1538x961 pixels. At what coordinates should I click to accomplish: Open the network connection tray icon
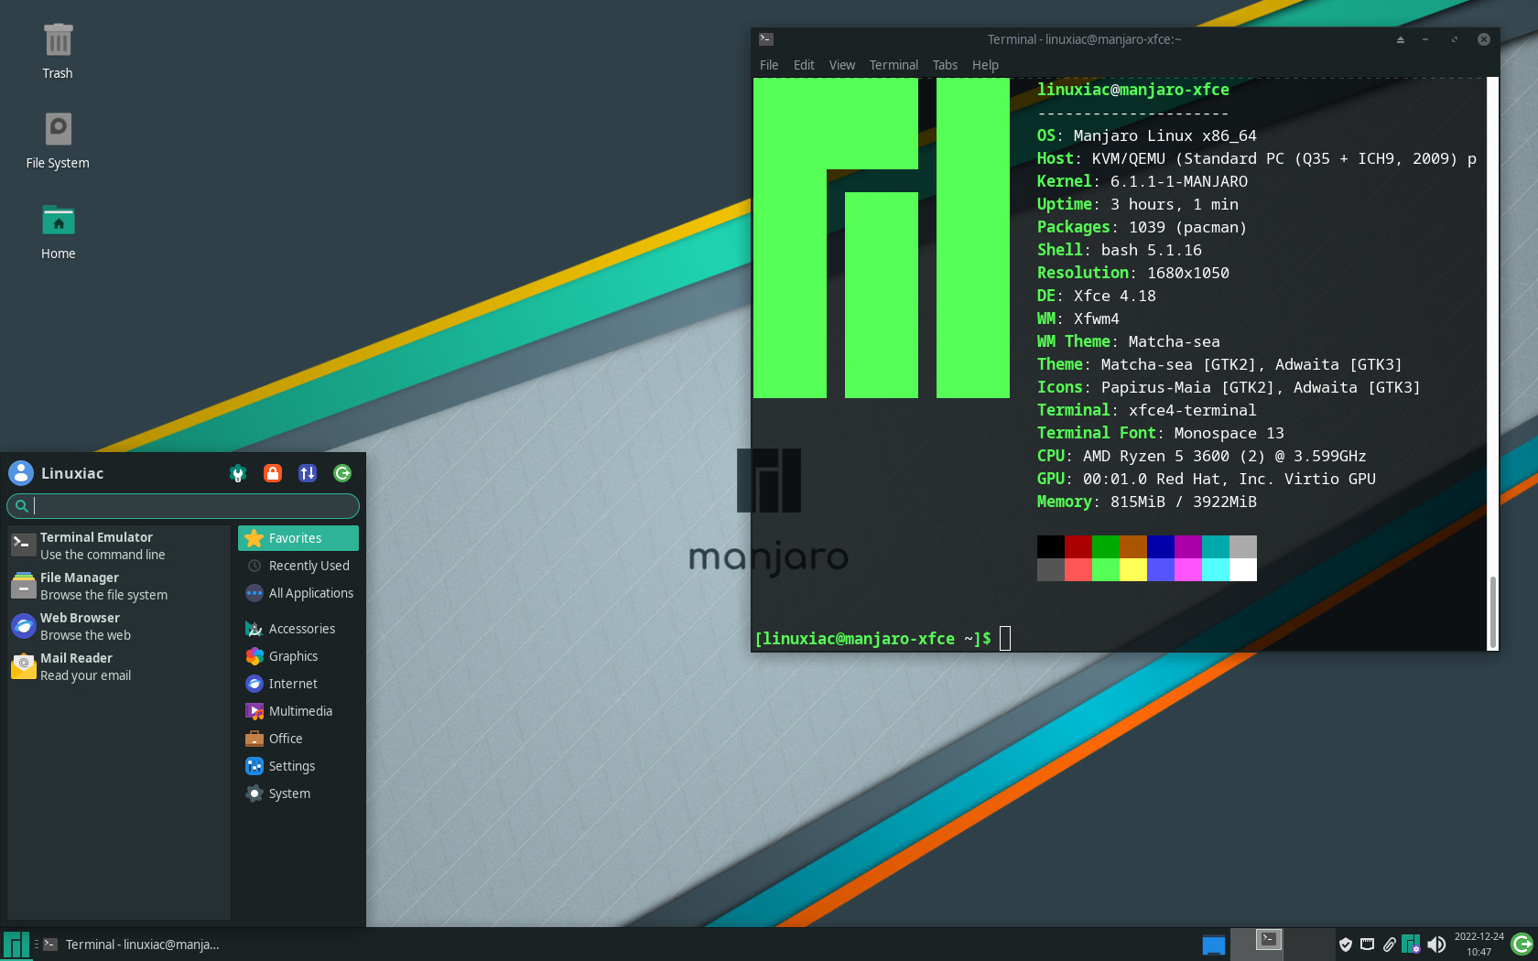[1368, 945]
